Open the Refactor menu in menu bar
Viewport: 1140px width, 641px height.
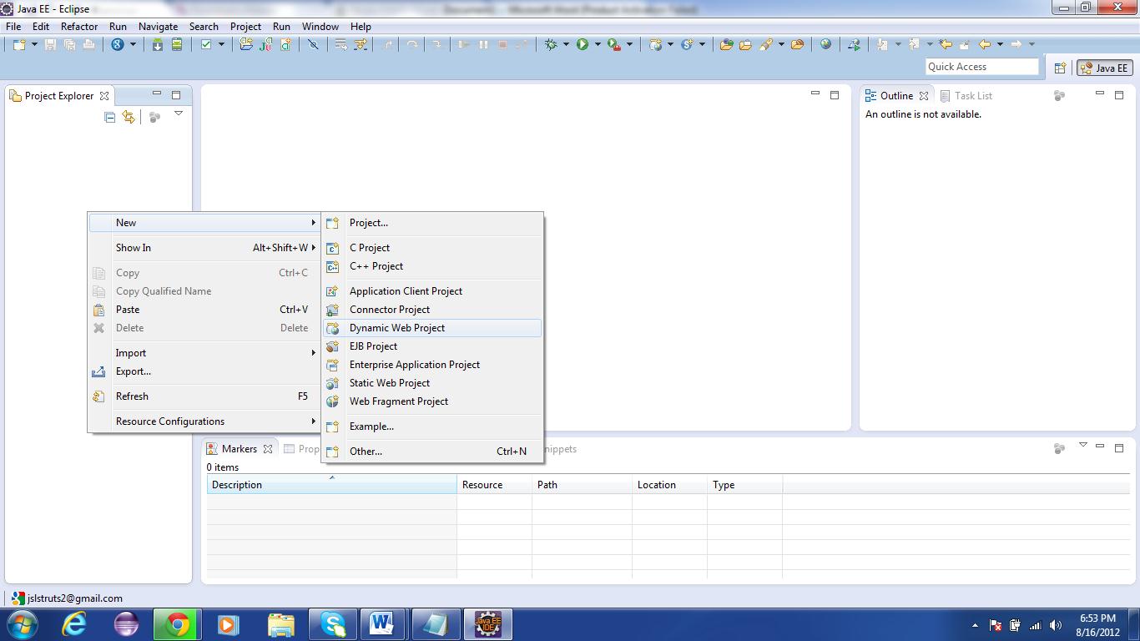coord(79,27)
